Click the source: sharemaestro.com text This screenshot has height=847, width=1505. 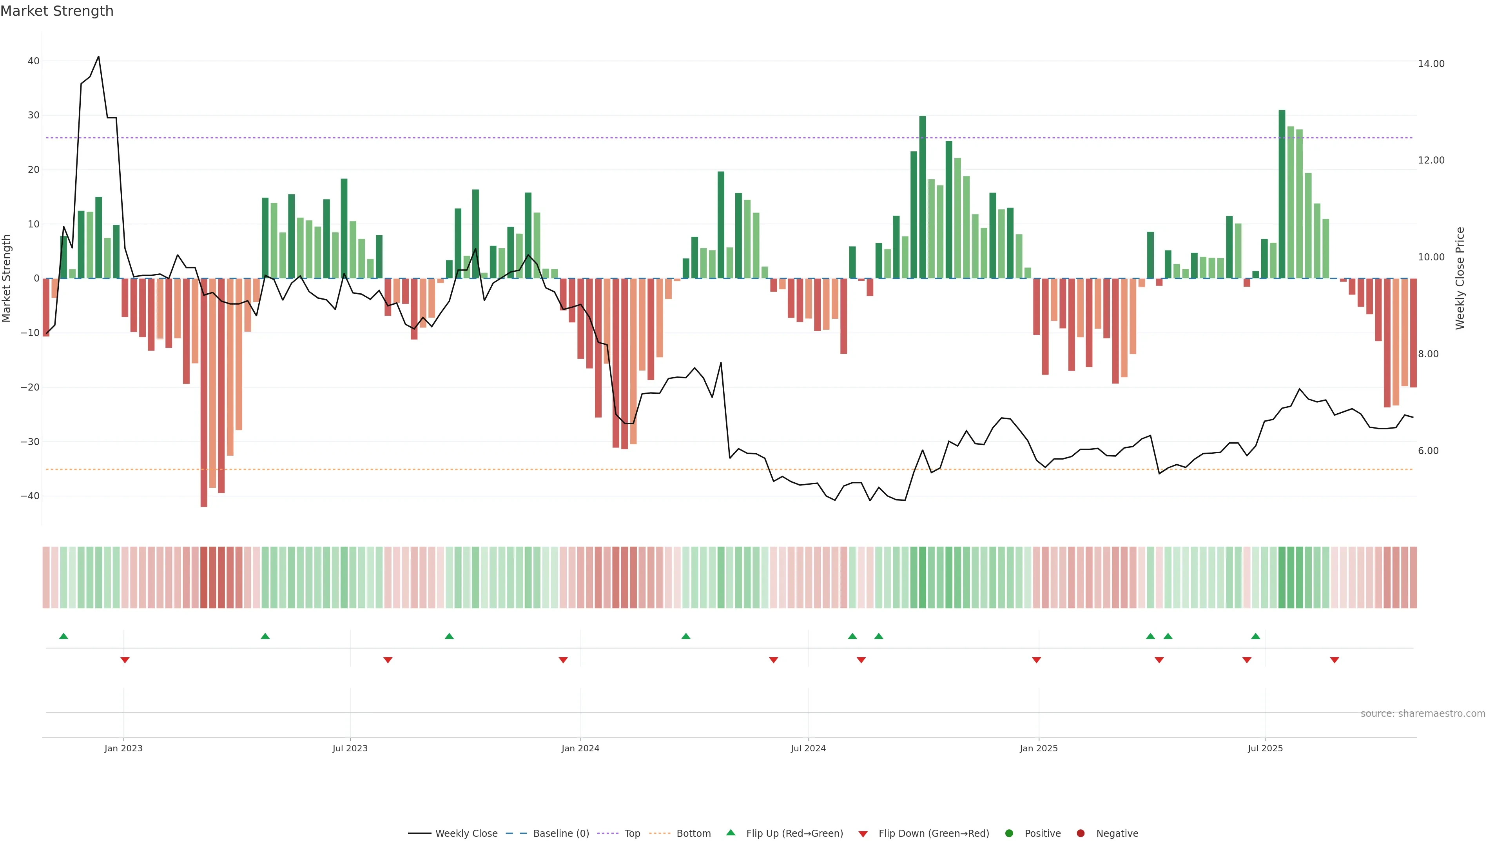(1423, 714)
